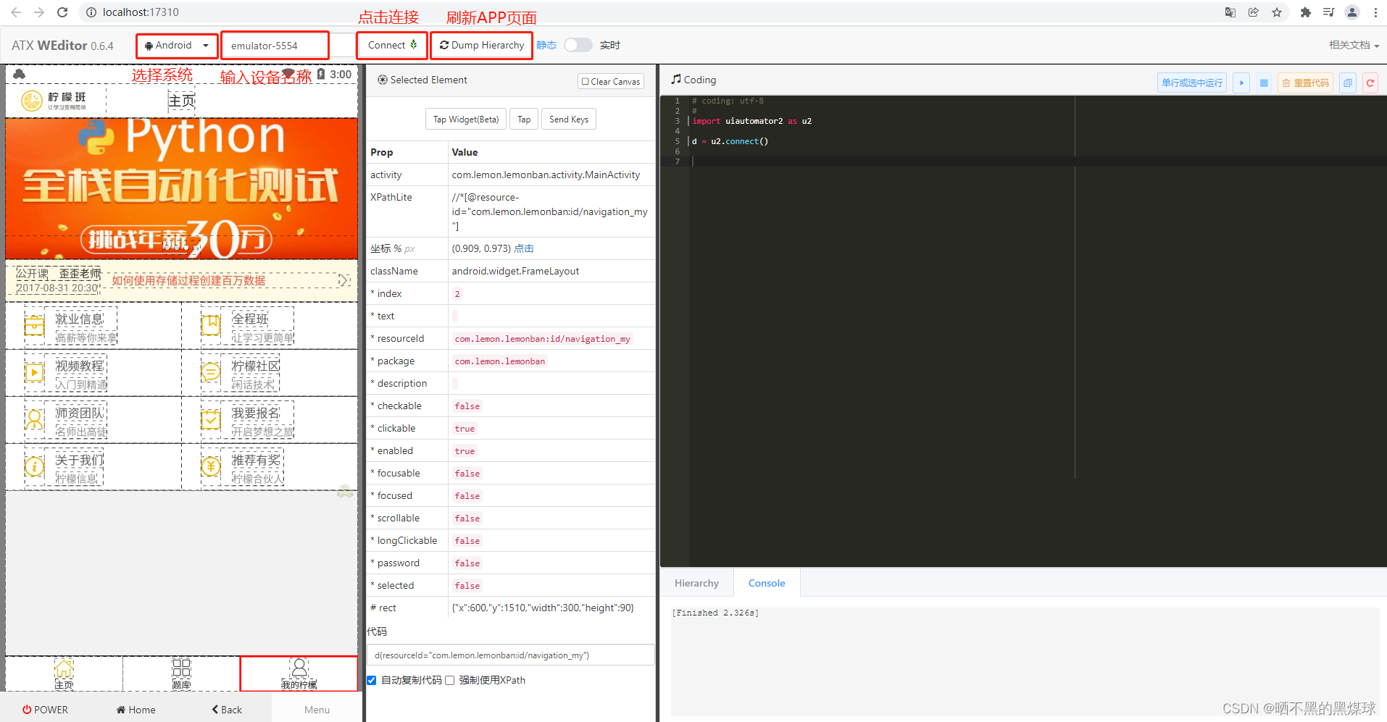Tap the 视频教程 play icon
This screenshot has height=722, width=1387.
[34, 373]
